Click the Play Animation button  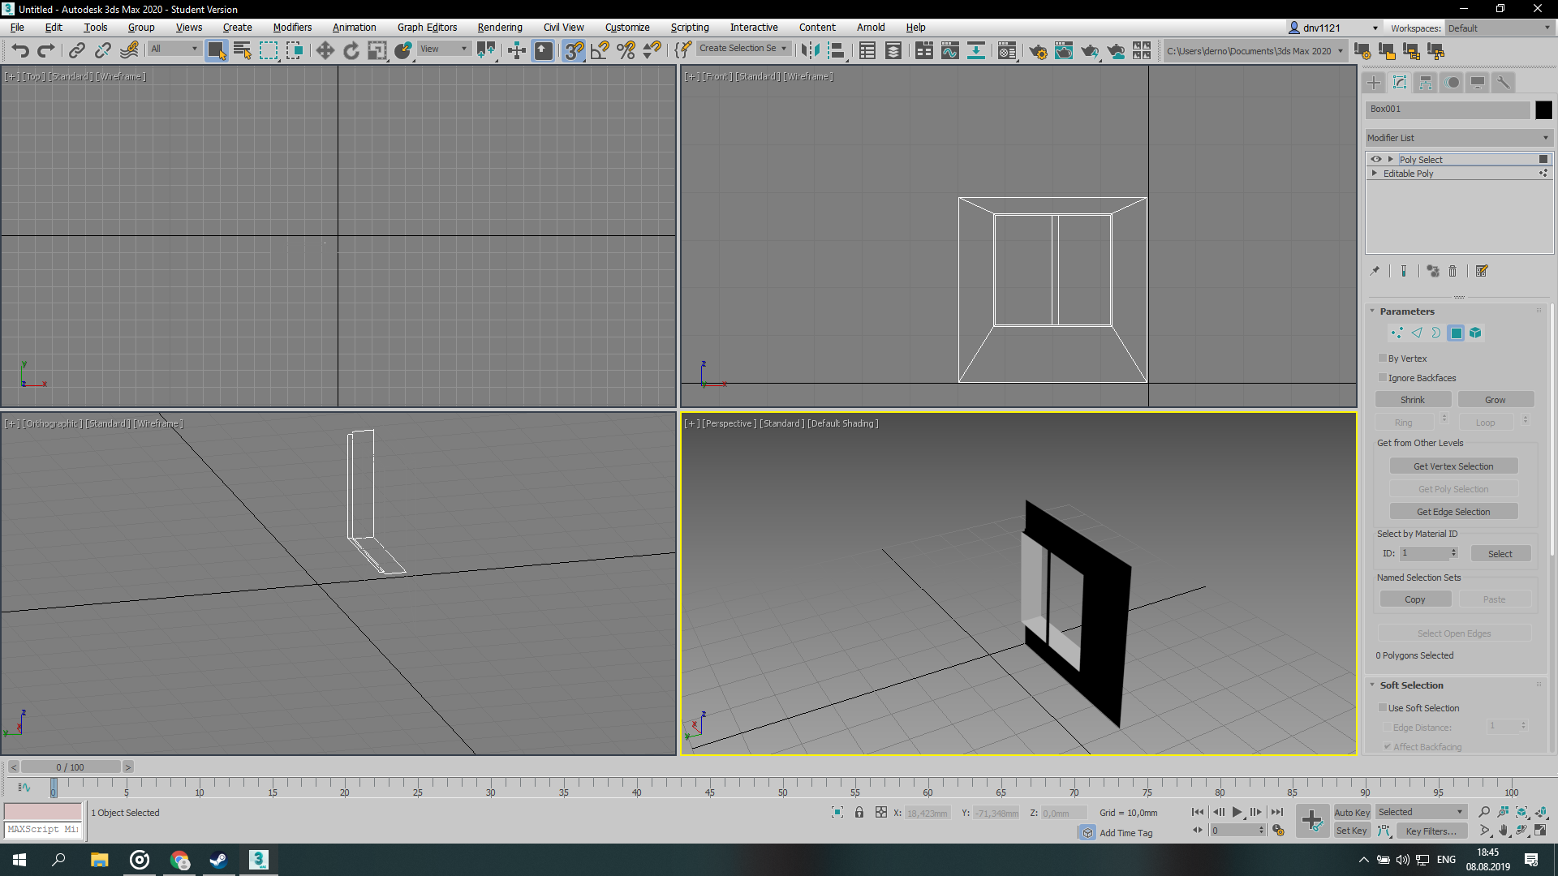point(1237,812)
